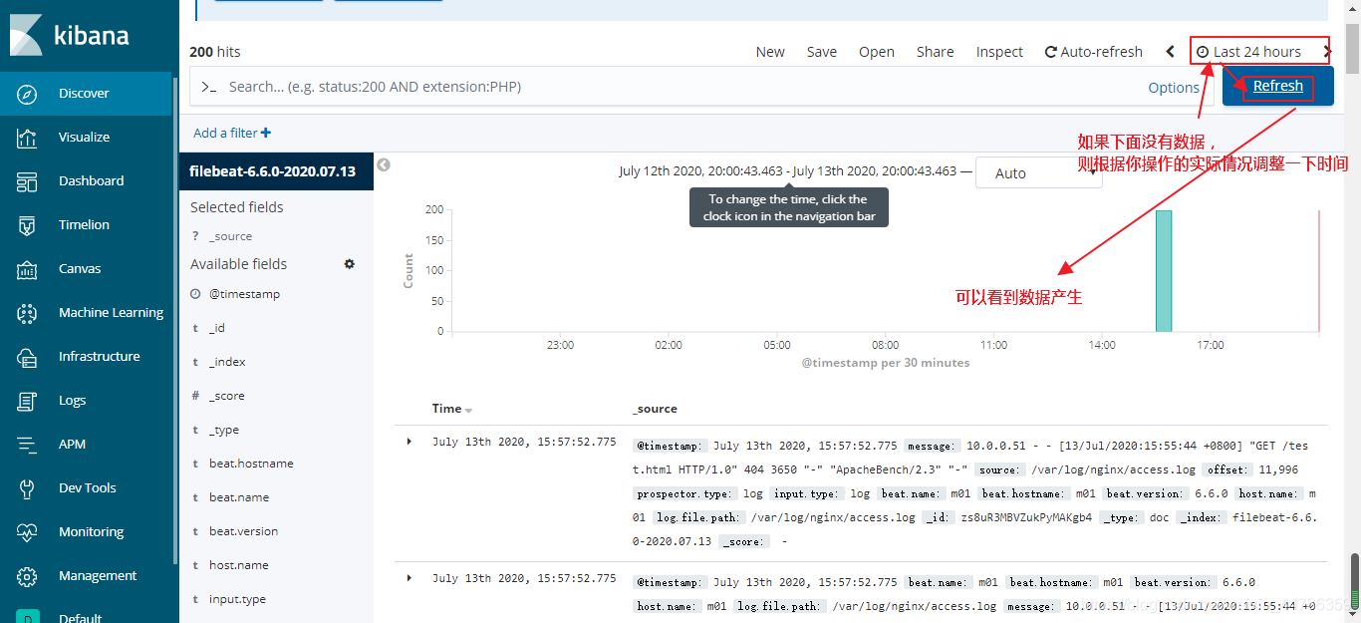Click the beat.hostname field
The height and width of the screenshot is (623, 1361).
(x=251, y=464)
